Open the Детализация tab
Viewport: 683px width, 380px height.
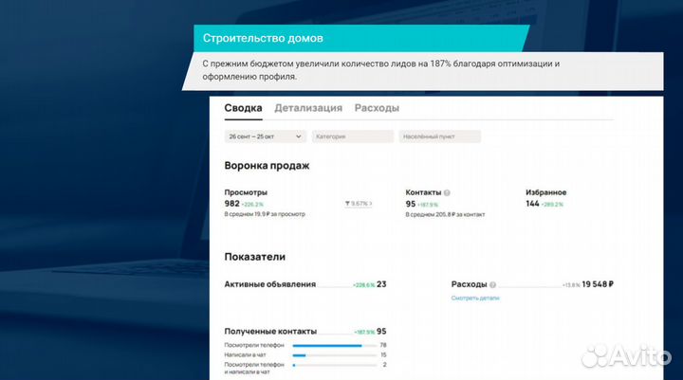pyautogui.click(x=308, y=108)
